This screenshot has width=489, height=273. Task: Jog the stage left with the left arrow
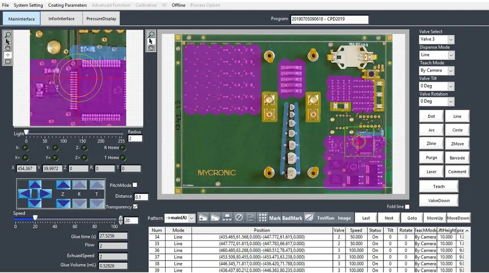pos(24,194)
